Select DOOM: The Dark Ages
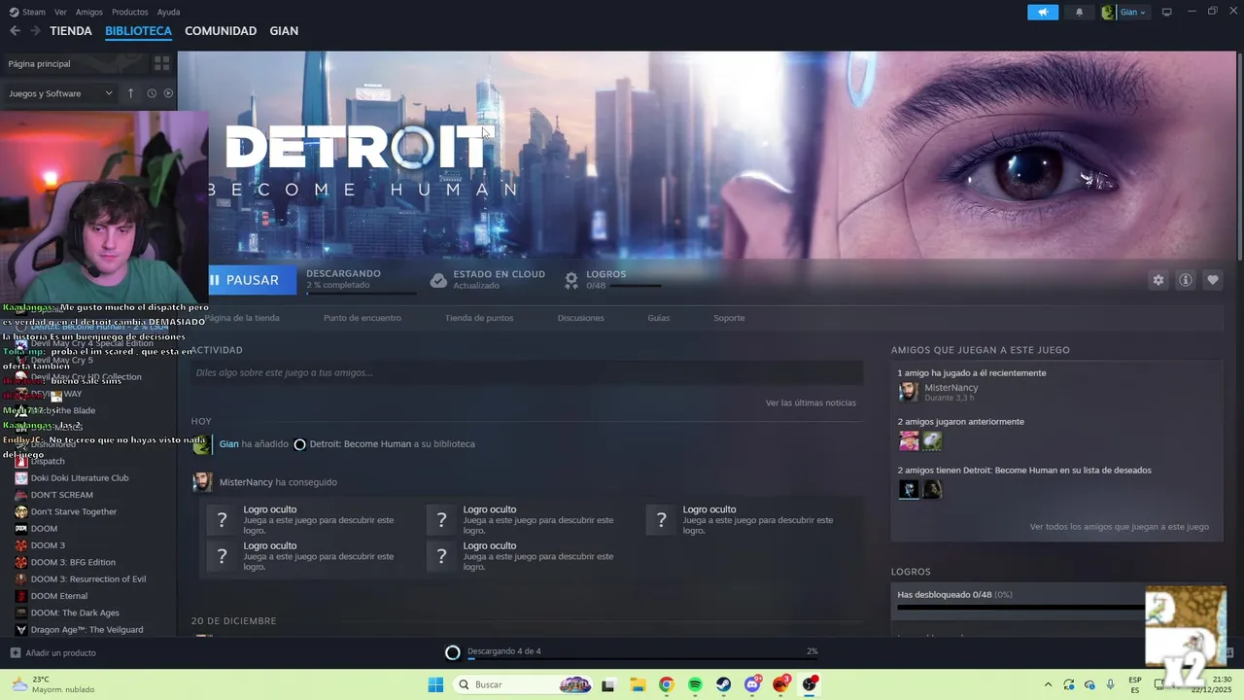The width and height of the screenshot is (1244, 700). (75, 612)
